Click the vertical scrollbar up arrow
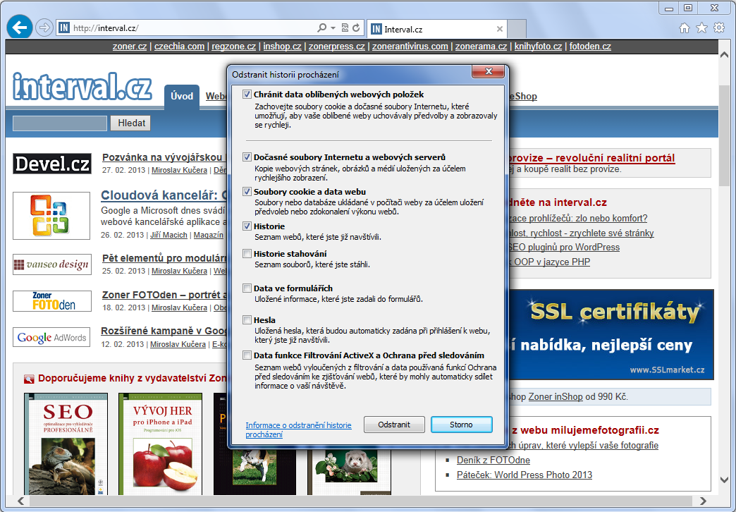This screenshot has height=512, width=736. 724,55
